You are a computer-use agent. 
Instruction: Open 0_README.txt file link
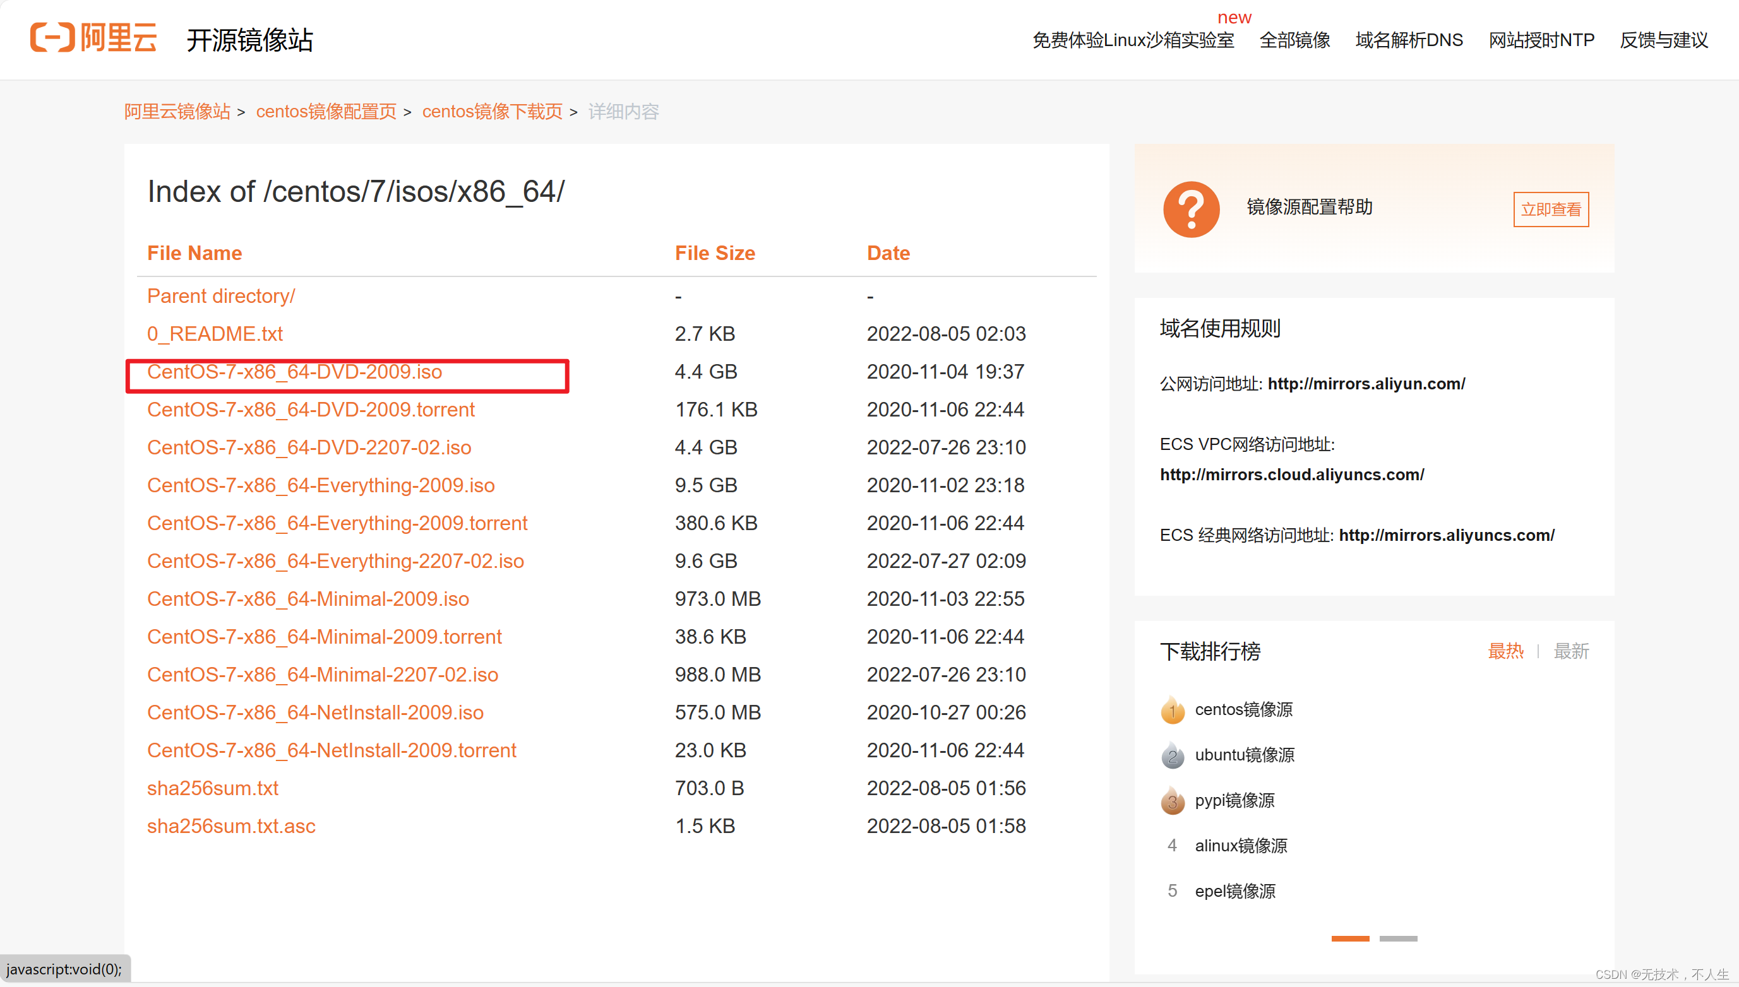click(215, 334)
